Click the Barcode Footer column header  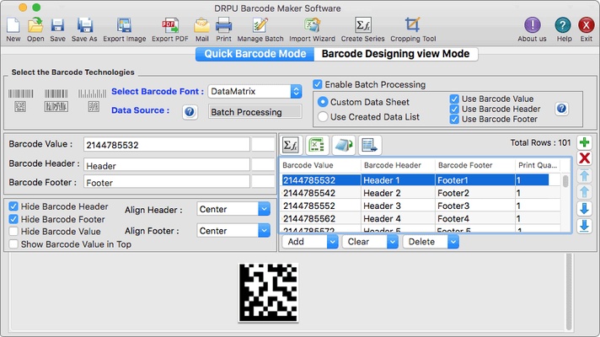click(474, 165)
